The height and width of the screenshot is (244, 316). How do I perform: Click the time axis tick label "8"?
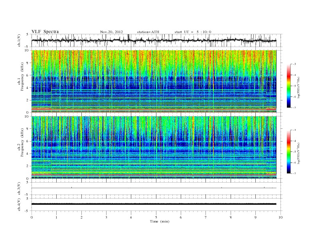[x=231, y=217]
